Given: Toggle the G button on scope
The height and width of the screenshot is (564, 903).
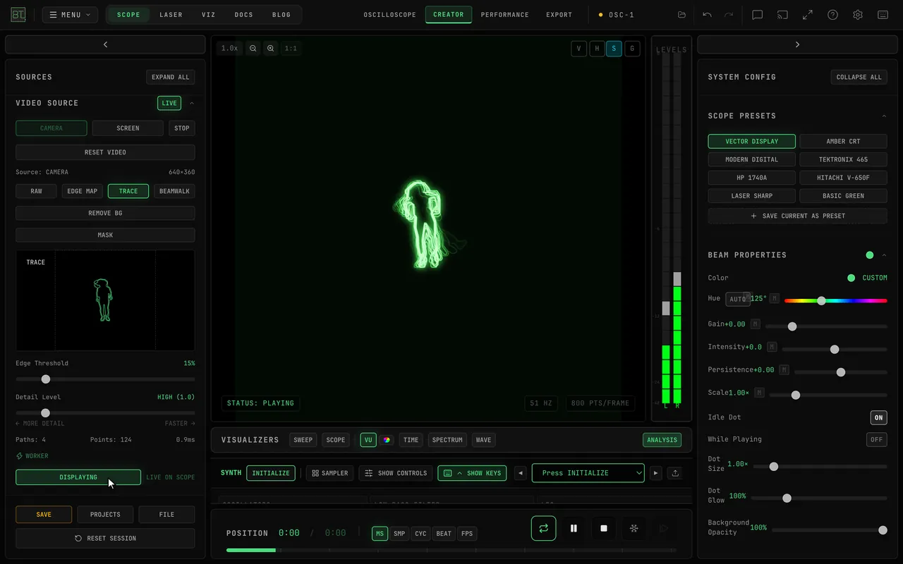Looking at the screenshot, I should (631, 49).
